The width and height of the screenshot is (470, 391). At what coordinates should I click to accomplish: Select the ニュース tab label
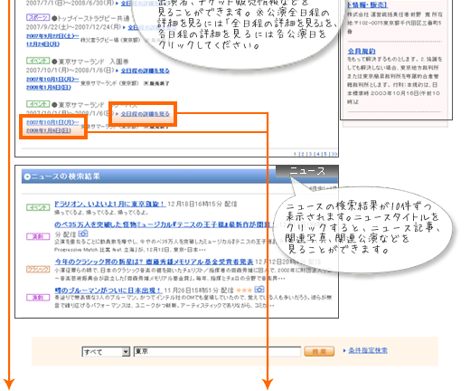(x=307, y=171)
